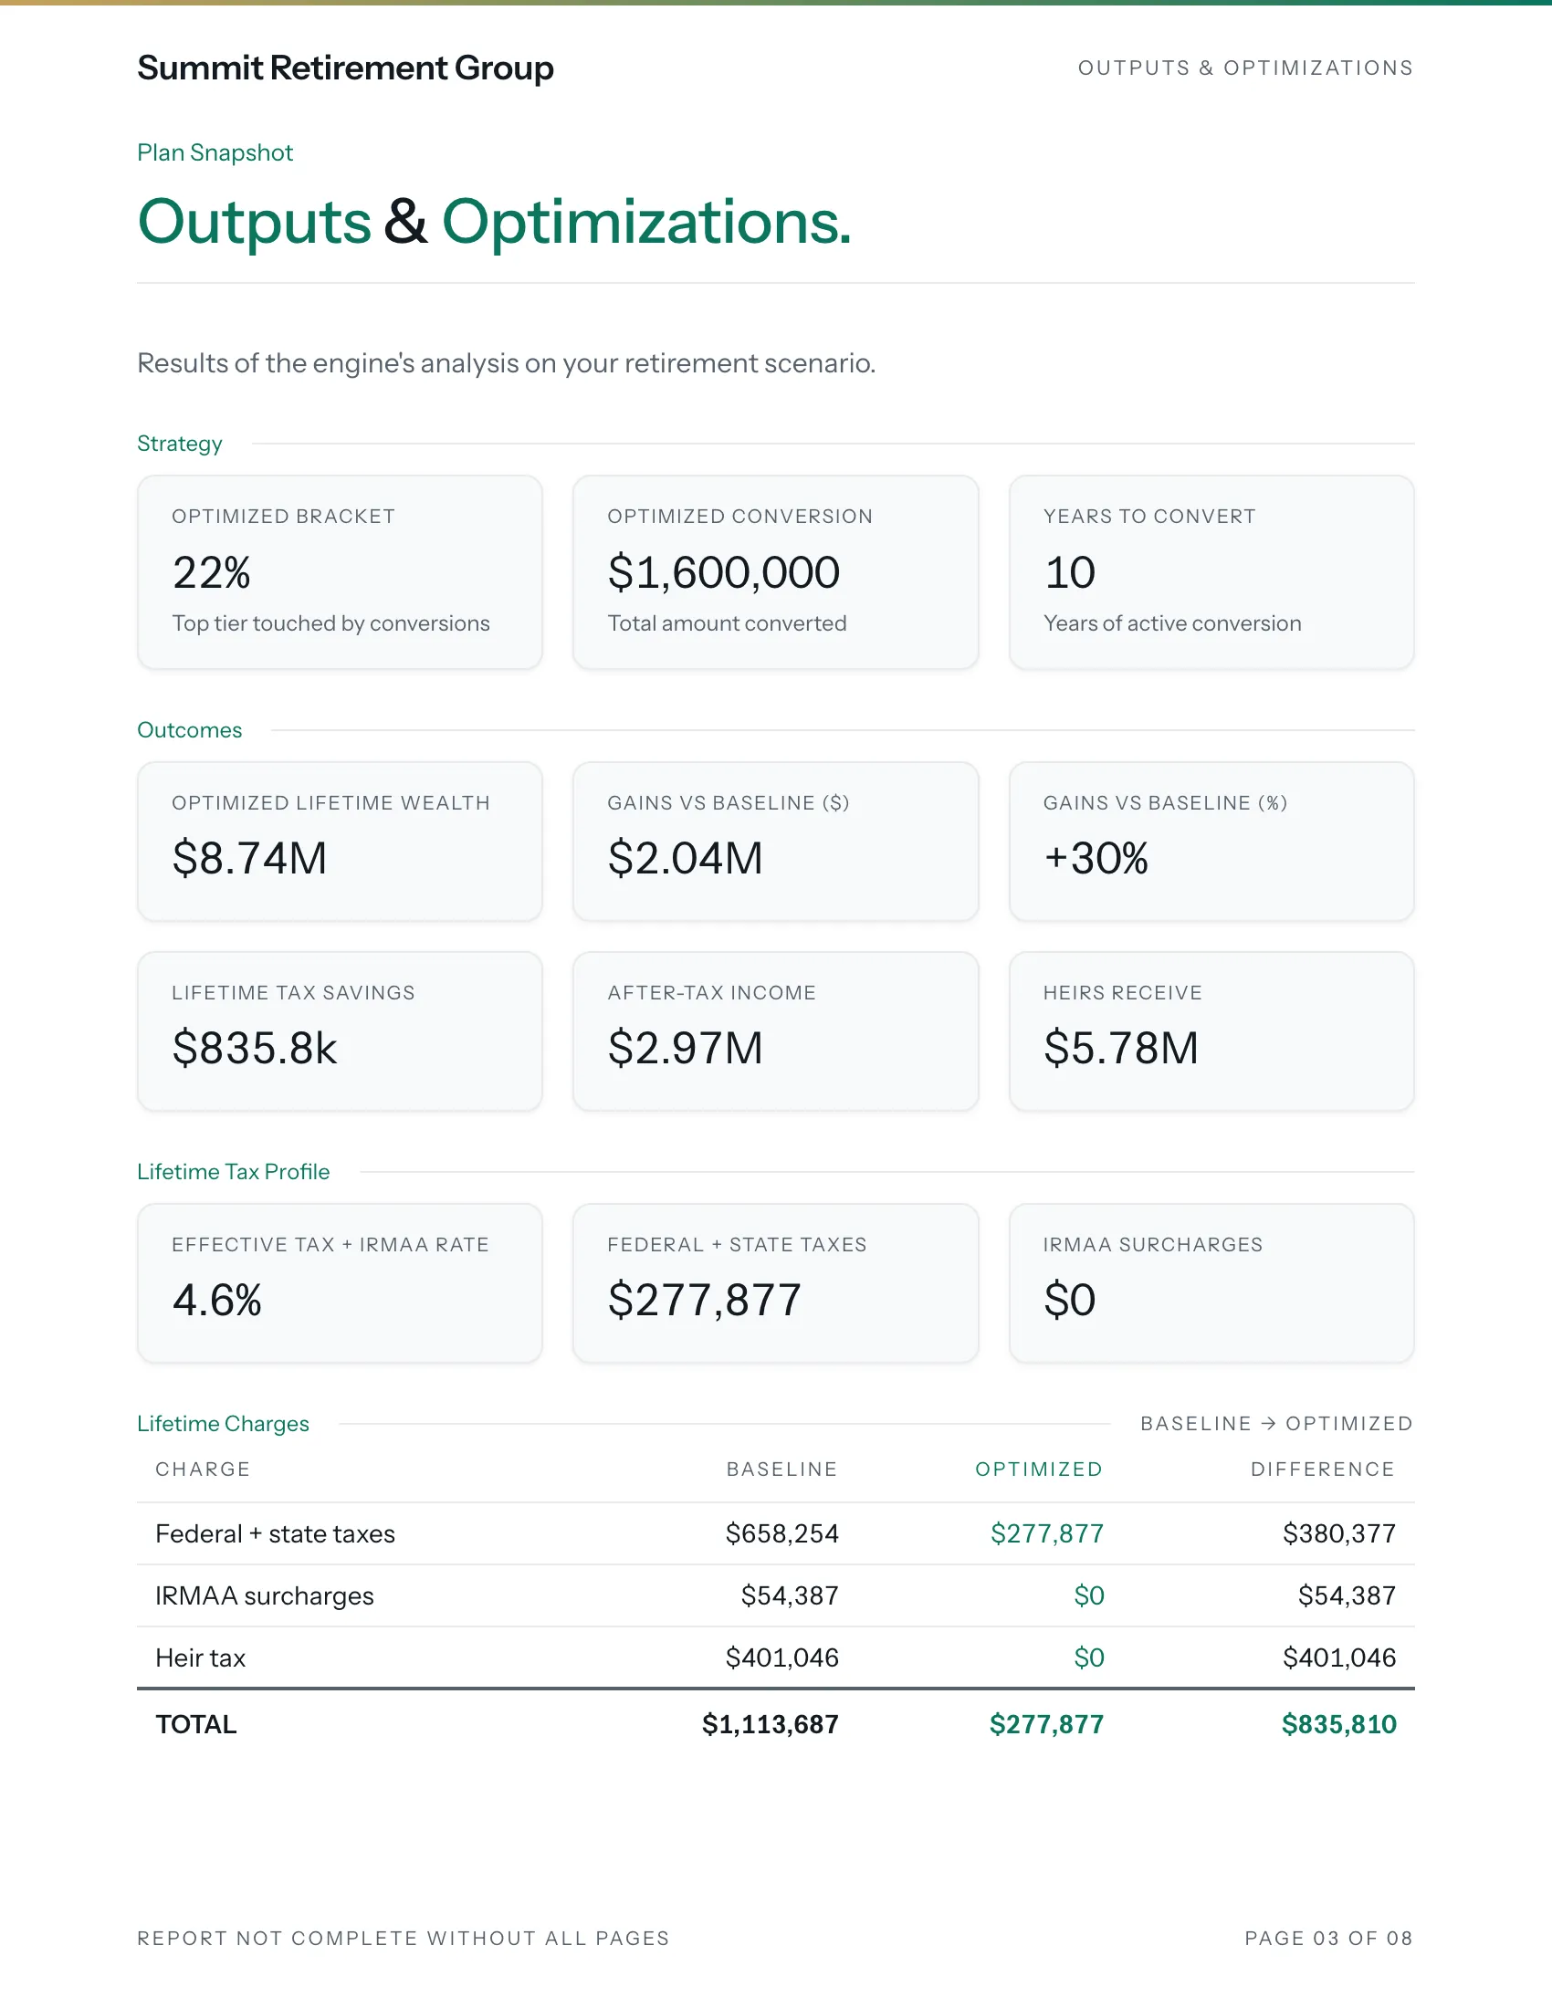Screen dimensions: 1552x2008
Task: Click the 'IRMAA surcharges' table row label
Action: [x=265, y=1596]
